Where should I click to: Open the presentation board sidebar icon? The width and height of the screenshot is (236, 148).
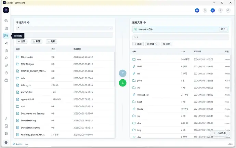6,65
